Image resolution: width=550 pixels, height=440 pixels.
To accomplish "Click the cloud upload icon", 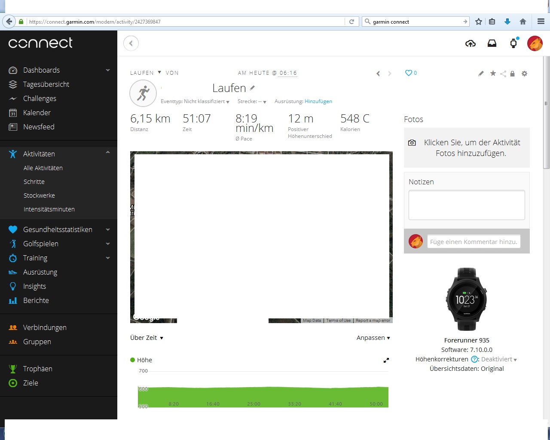I will (471, 43).
